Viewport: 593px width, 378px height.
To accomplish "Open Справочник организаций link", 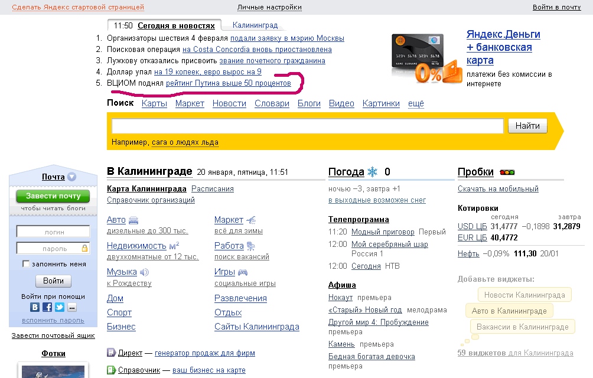I will pos(151,200).
